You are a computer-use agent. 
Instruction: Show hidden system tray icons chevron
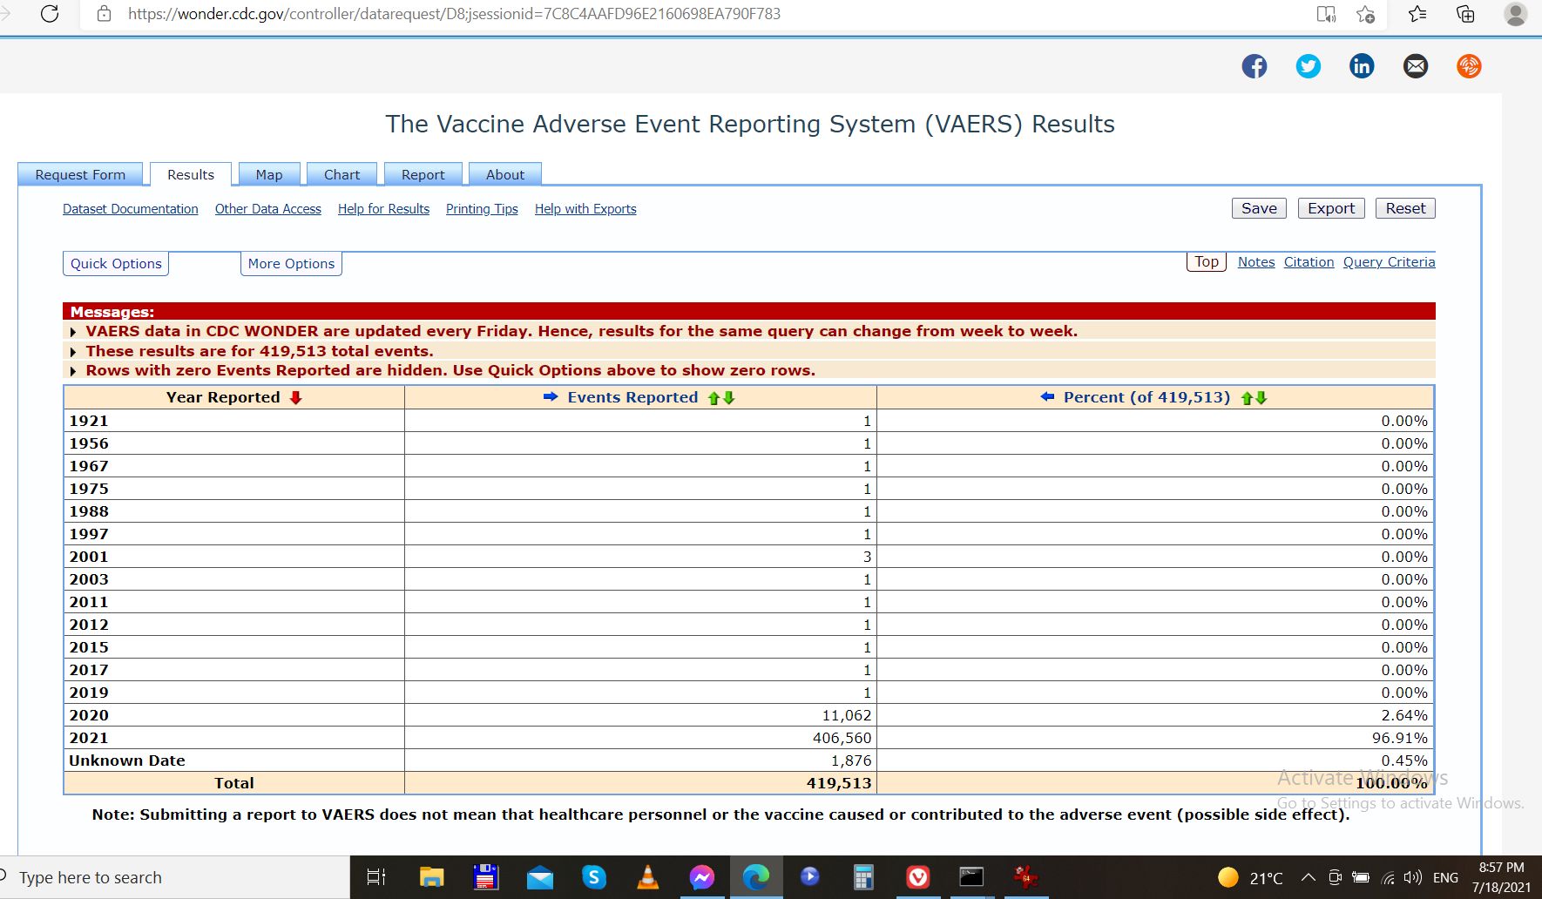(1308, 877)
